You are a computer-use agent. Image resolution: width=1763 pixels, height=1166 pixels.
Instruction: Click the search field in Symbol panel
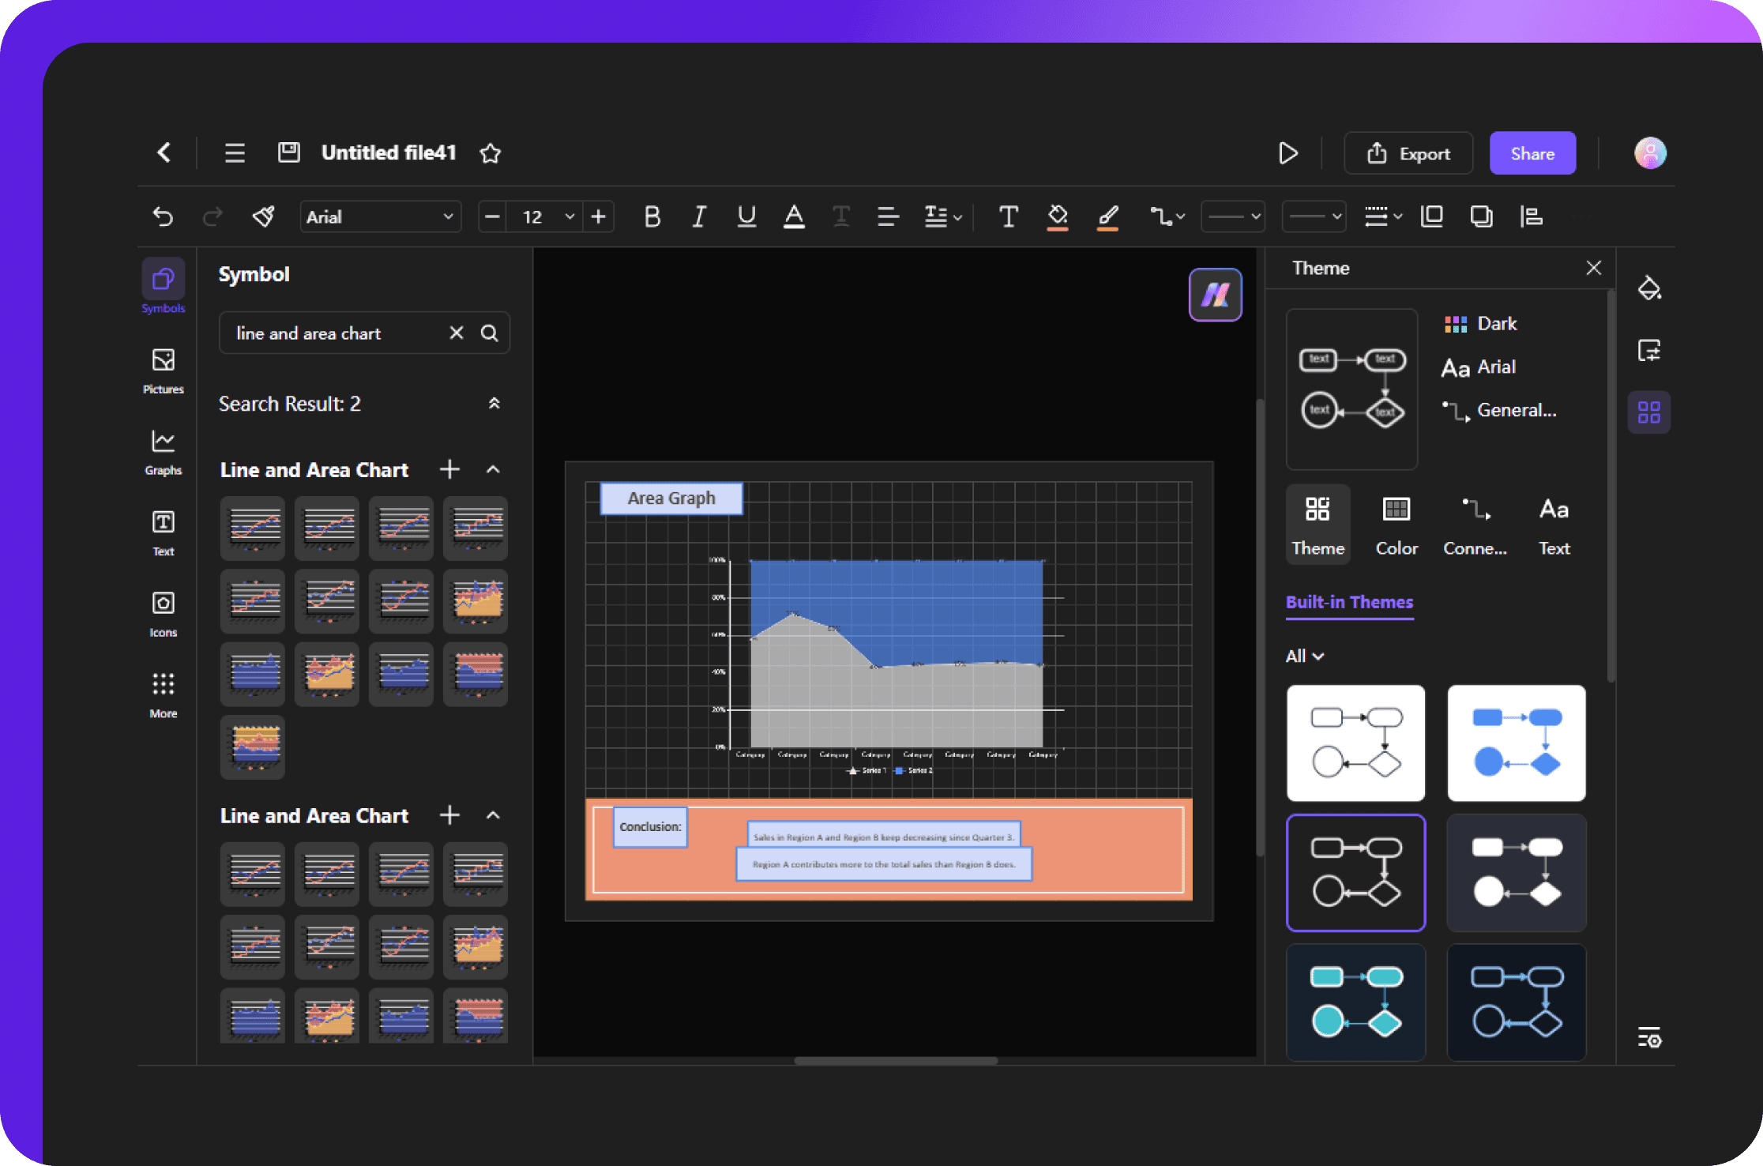point(363,333)
